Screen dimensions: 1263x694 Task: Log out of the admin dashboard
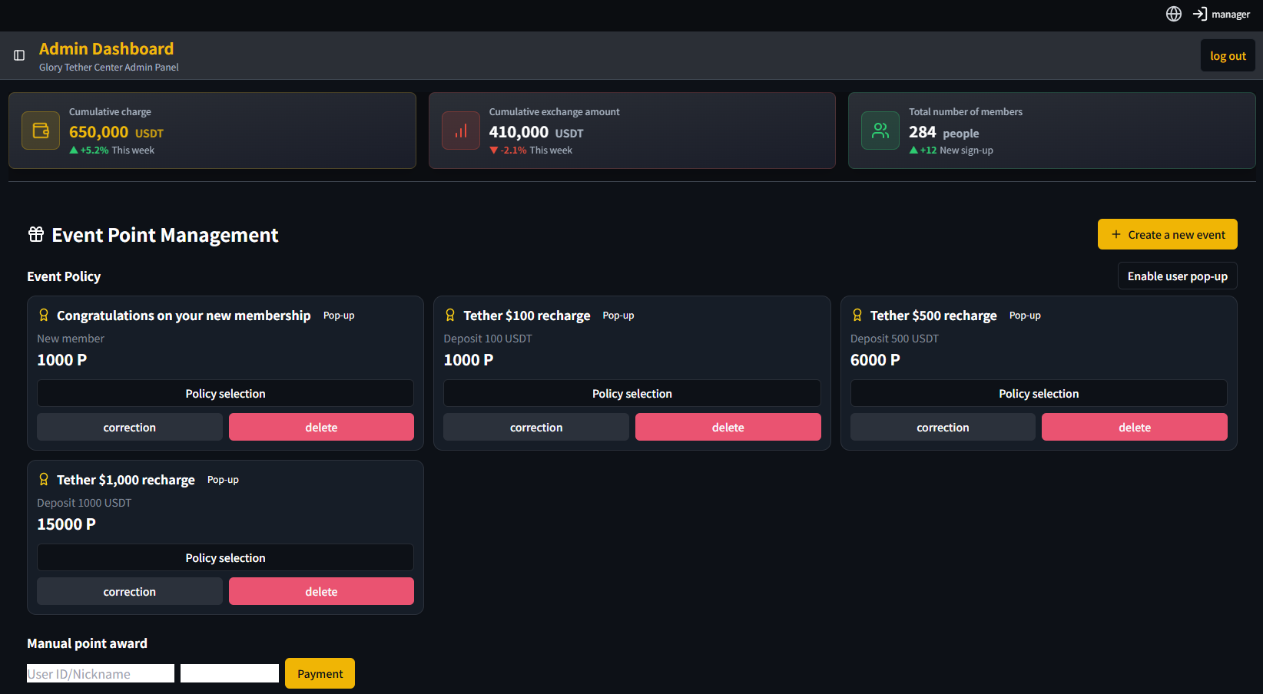point(1227,56)
